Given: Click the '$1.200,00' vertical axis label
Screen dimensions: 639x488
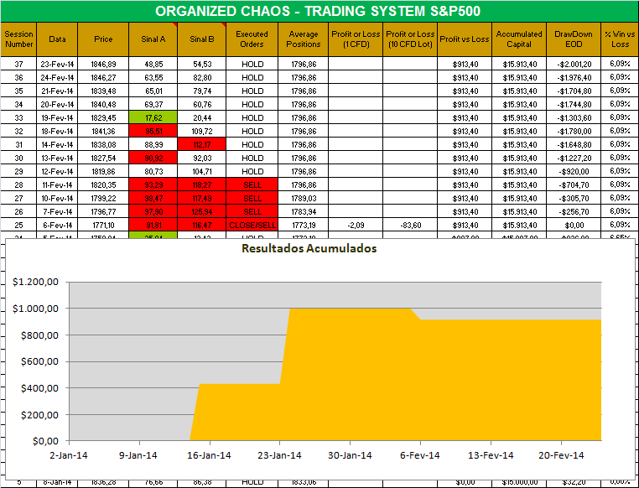Looking at the screenshot, I should (35, 282).
